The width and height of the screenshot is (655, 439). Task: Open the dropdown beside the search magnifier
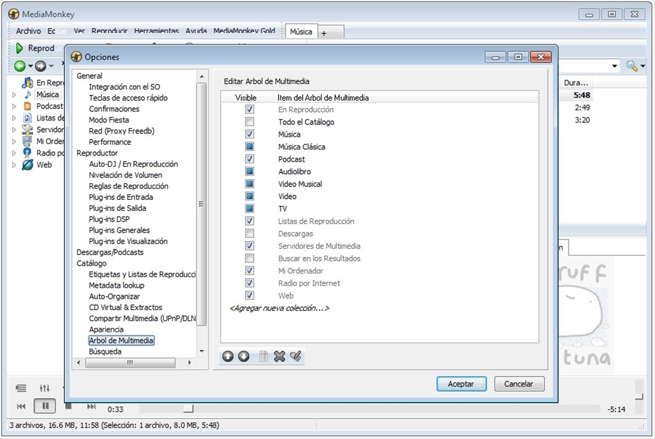[x=642, y=66]
